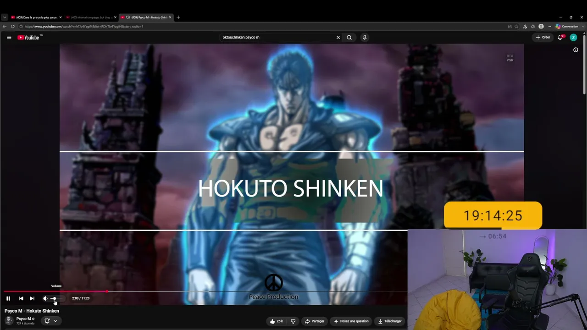The image size is (587, 330).
Task: Open the account avatar menu
Action: pyautogui.click(x=573, y=38)
